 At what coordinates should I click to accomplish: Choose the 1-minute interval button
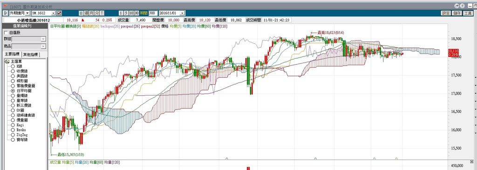[x=121, y=13]
